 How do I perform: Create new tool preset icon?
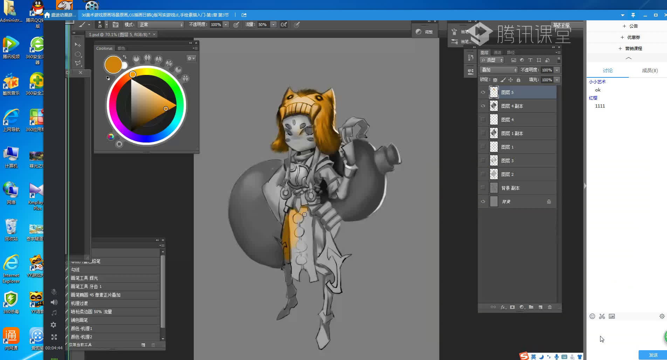tap(143, 345)
